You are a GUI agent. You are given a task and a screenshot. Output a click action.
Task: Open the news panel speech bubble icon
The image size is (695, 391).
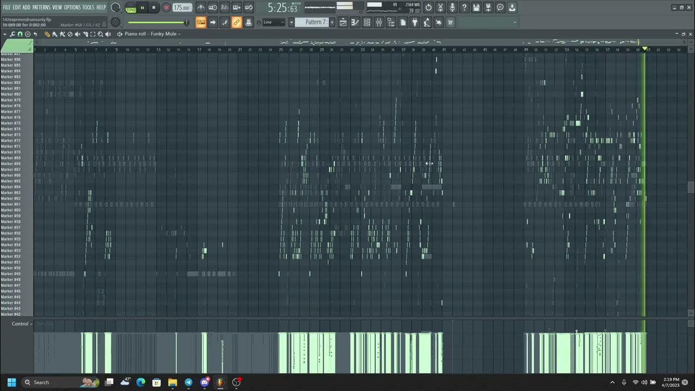[500, 8]
